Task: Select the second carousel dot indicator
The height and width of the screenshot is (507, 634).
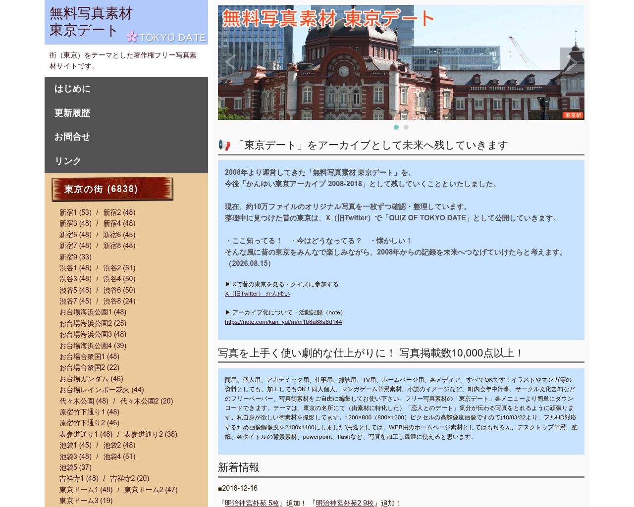Action: [x=406, y=127]
